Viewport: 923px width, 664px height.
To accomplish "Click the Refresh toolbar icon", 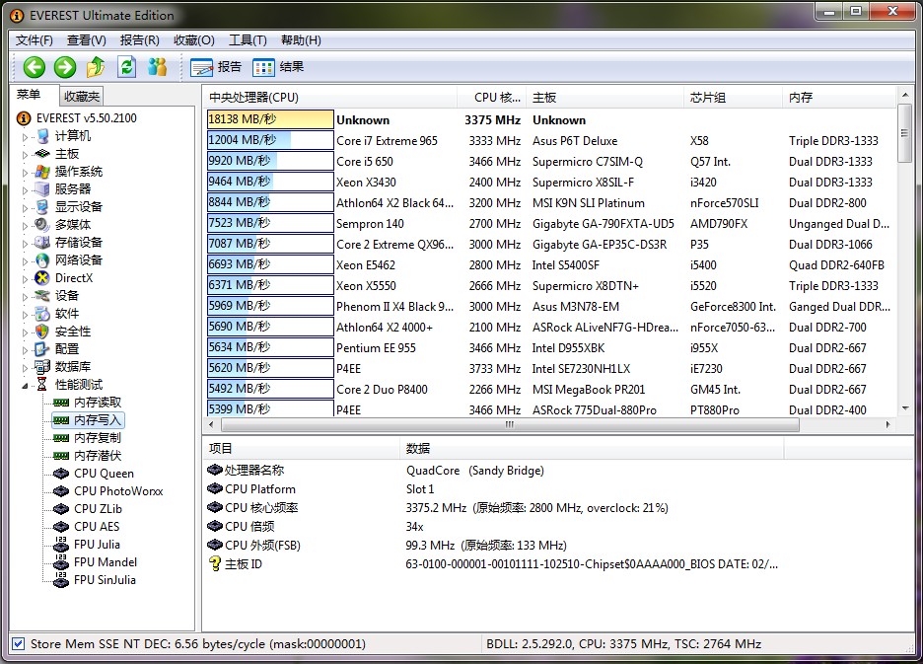I will [x=126, y=67].
